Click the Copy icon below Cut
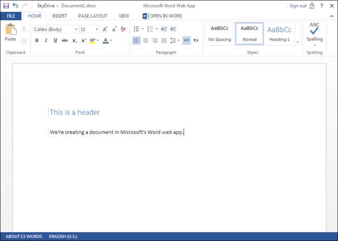Viewport: 338px width, 241px height. click(24, 41)
